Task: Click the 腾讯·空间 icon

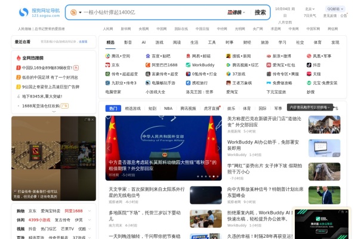Action: click(107, 56)
